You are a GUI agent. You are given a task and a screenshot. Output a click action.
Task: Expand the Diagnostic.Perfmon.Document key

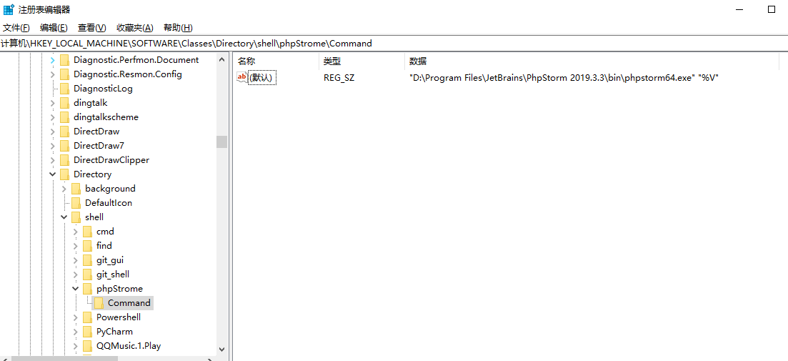52,60
